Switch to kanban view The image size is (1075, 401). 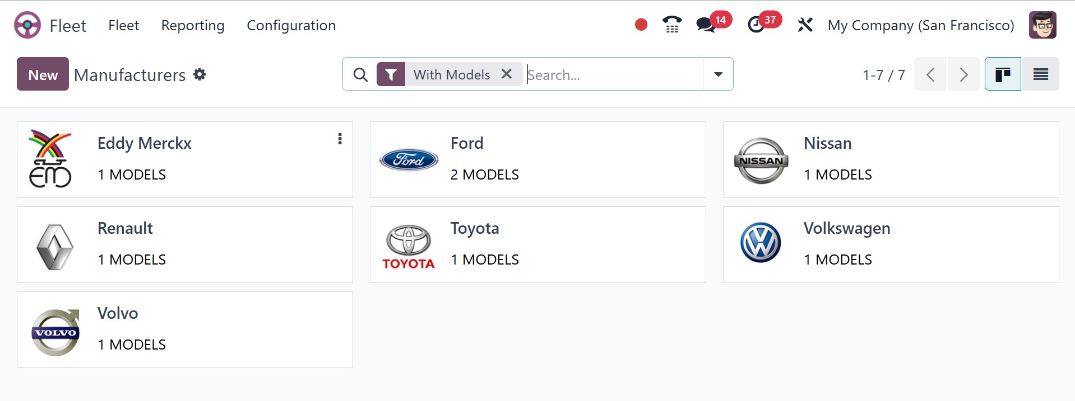(1003, 74)
